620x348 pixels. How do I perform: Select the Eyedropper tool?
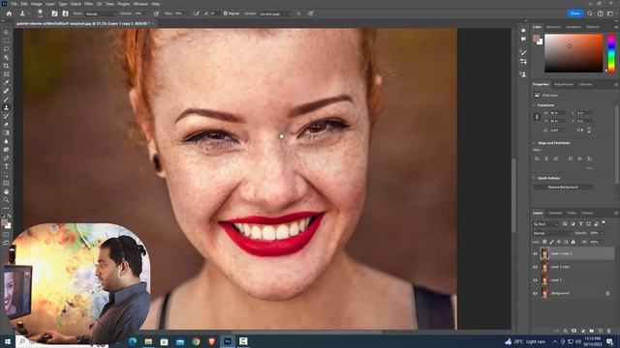(x=6, y=82)
